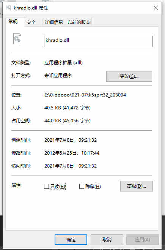165x250 pixels.
Task: Open the 以前的版本 tab
Action: pyautogui.click(x=79, y=22)
